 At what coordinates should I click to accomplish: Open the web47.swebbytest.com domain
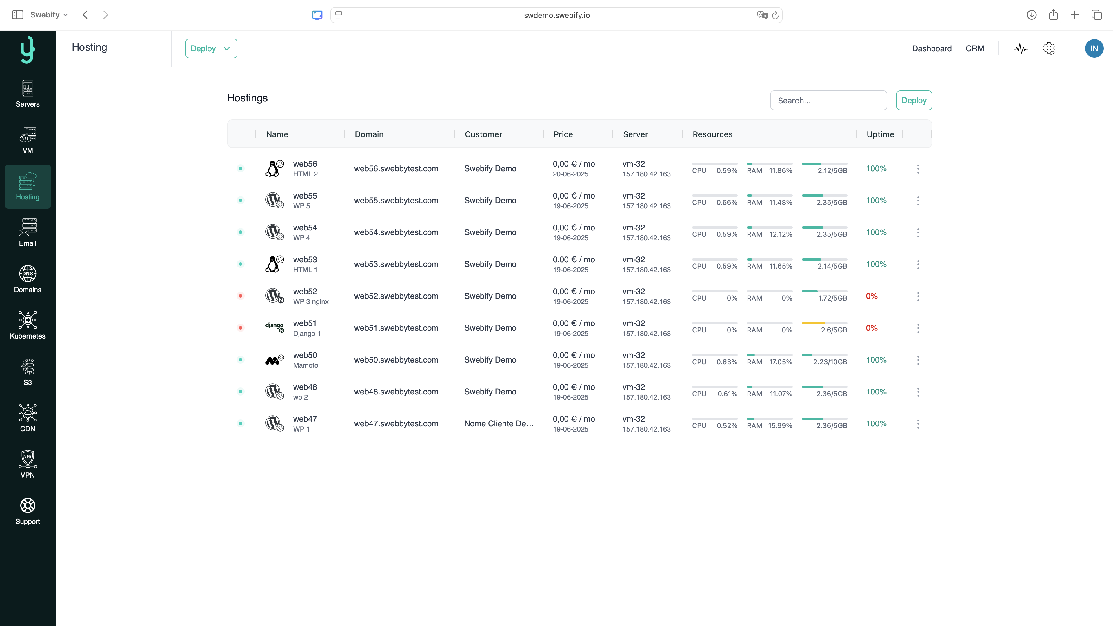point(396,423)
